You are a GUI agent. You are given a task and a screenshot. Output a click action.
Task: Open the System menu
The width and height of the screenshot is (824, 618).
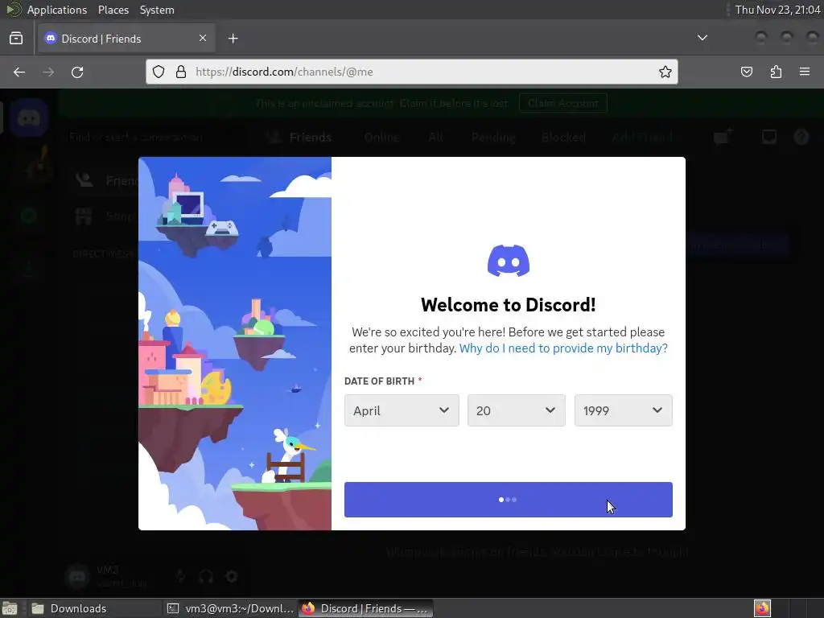[x=157, y=10]
